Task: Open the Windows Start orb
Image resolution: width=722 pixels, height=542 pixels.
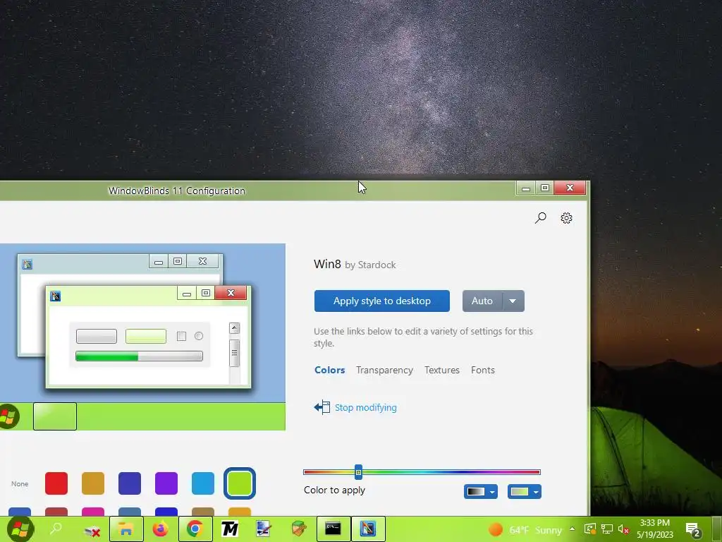Action: [x=20, y=529]
